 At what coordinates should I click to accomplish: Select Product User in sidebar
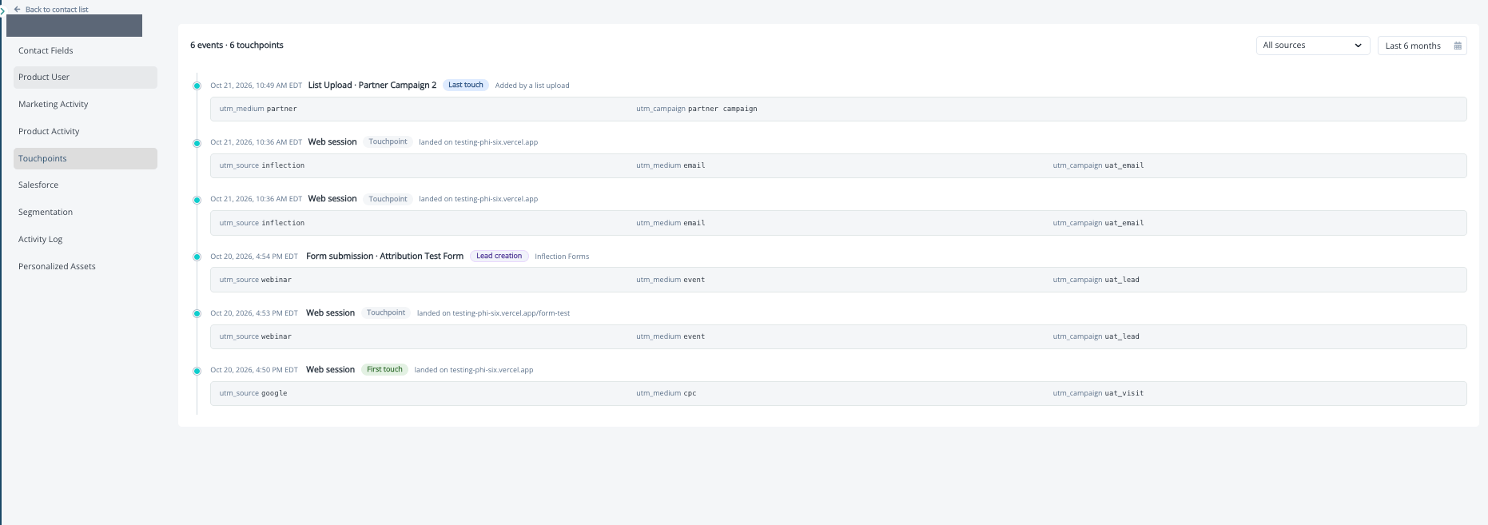tap(86, 78)
